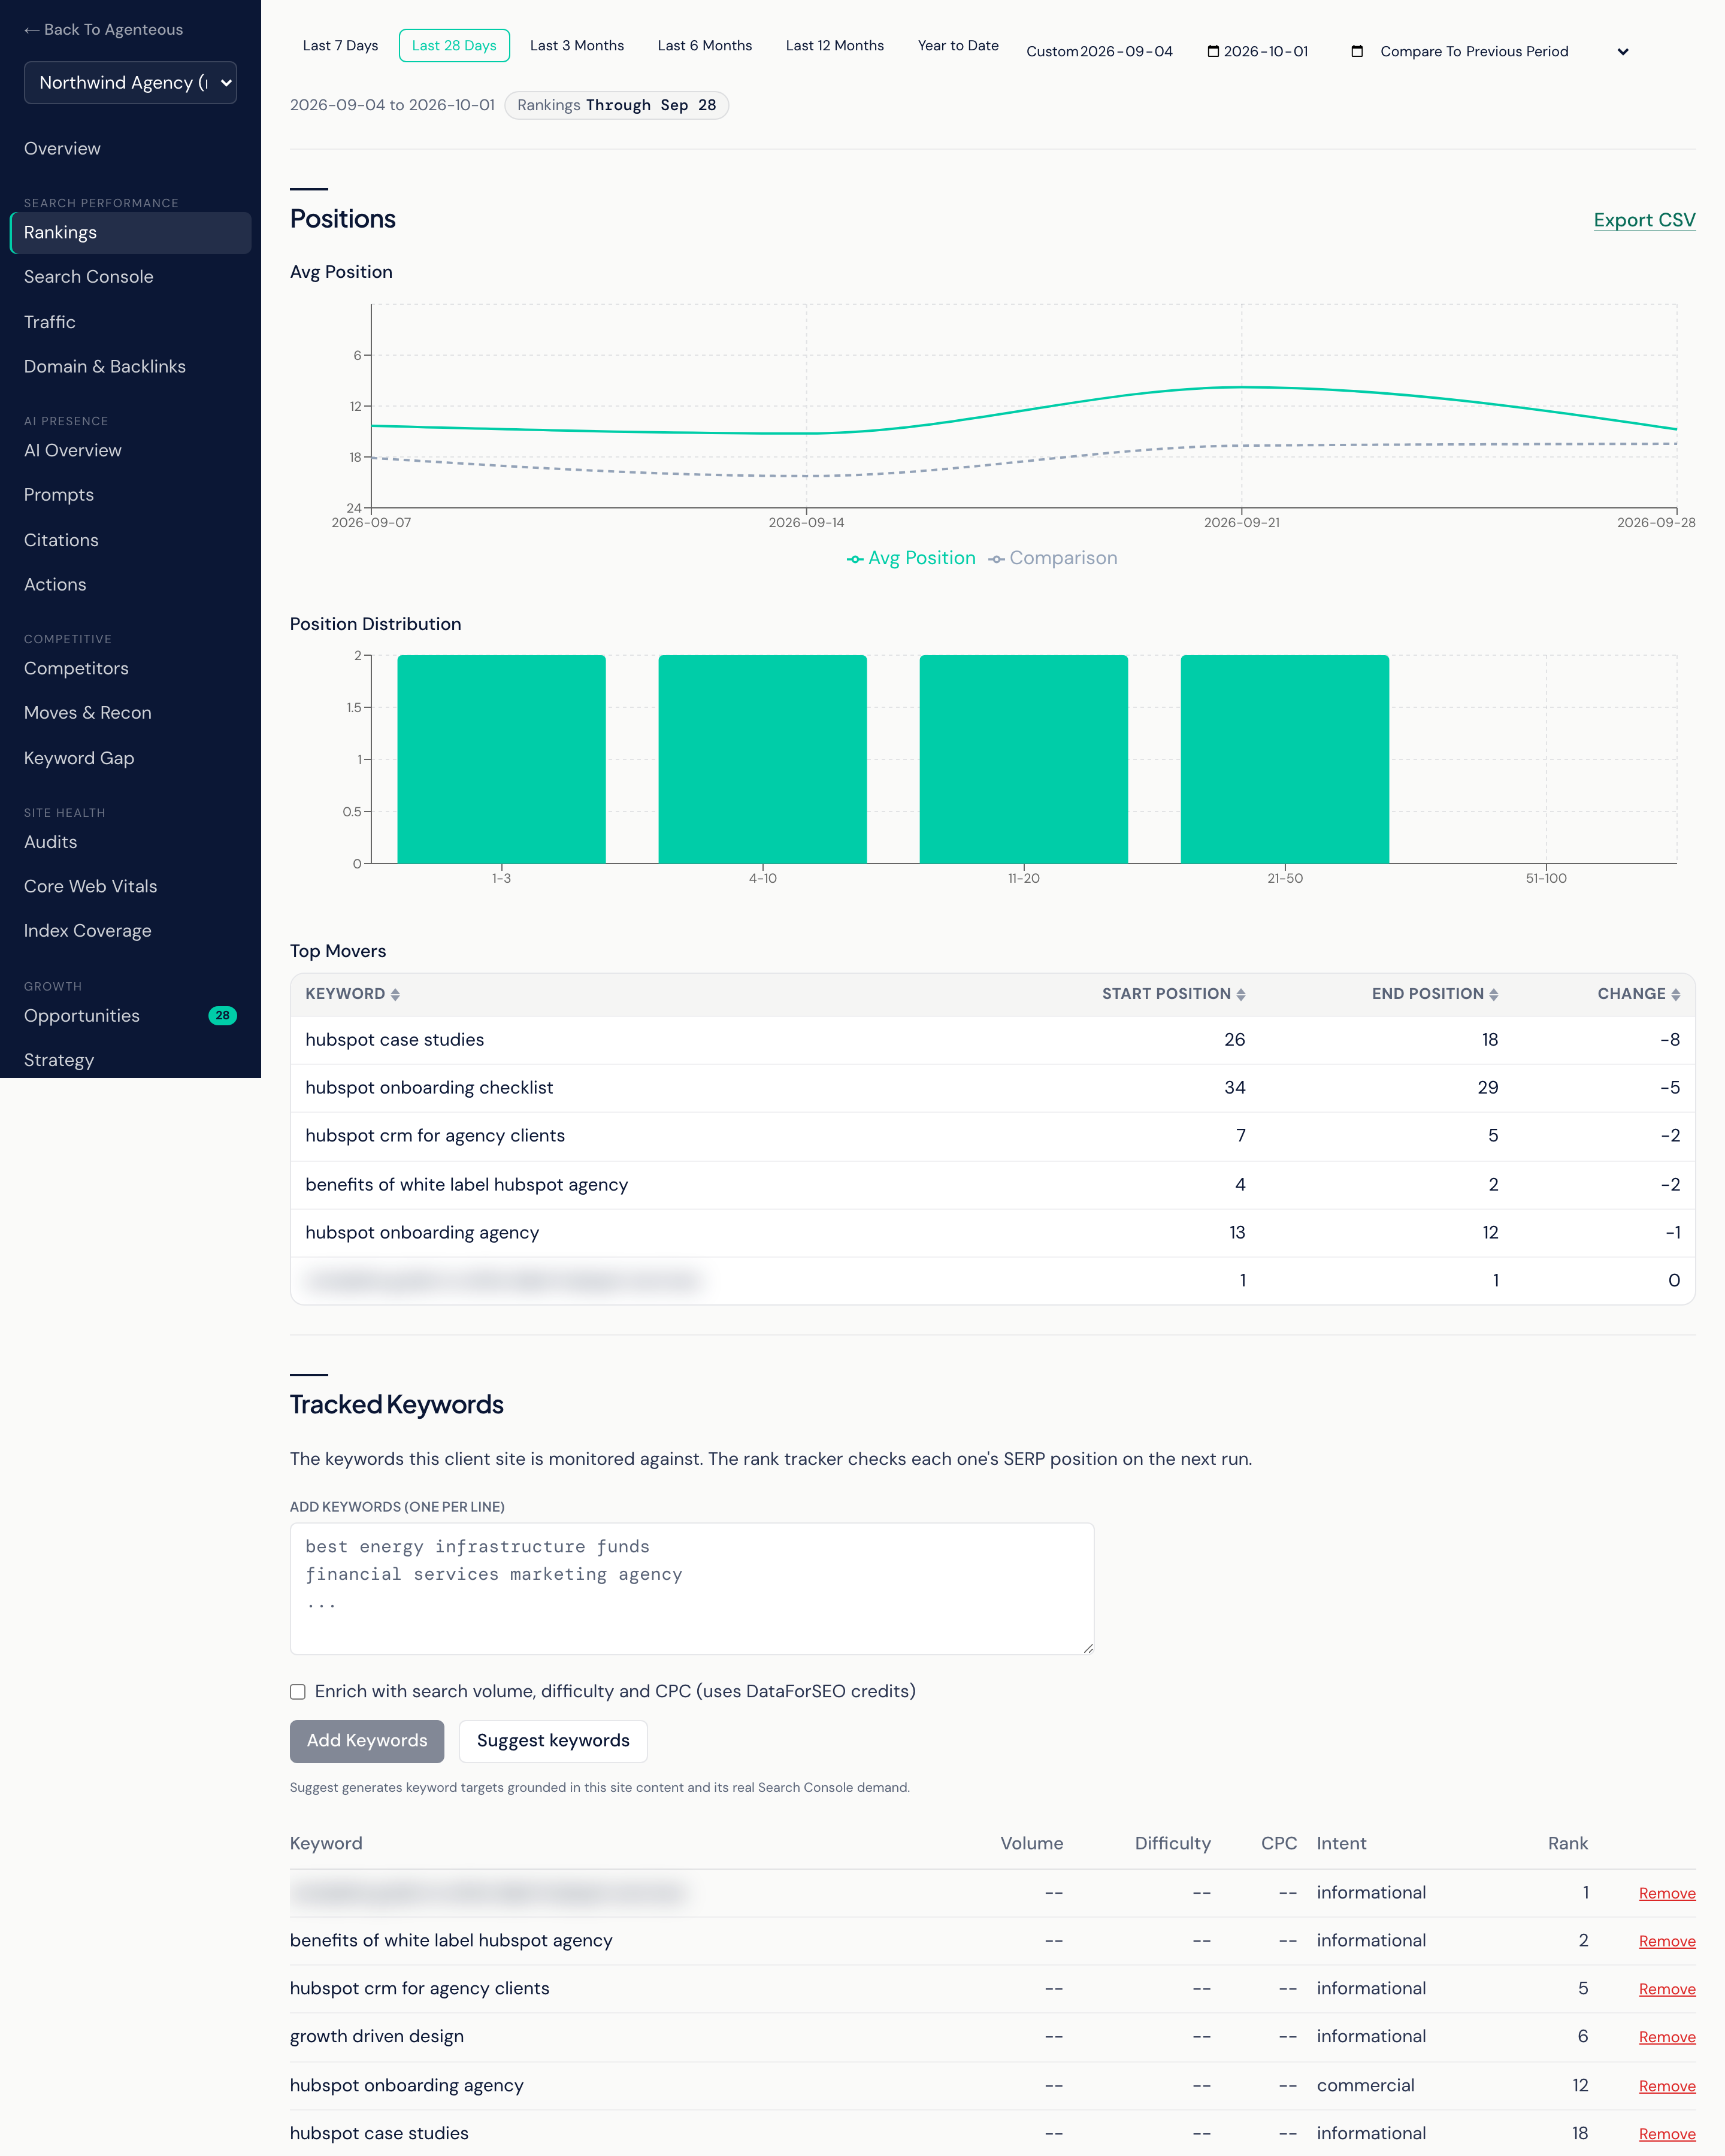
Task: Select hubspot onboarding checklist row
Action: click(x=992, y=1088)
